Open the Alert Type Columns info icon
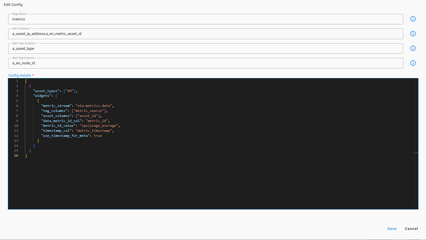This screenshot has height=240, width=426. (x=413, y=48)
